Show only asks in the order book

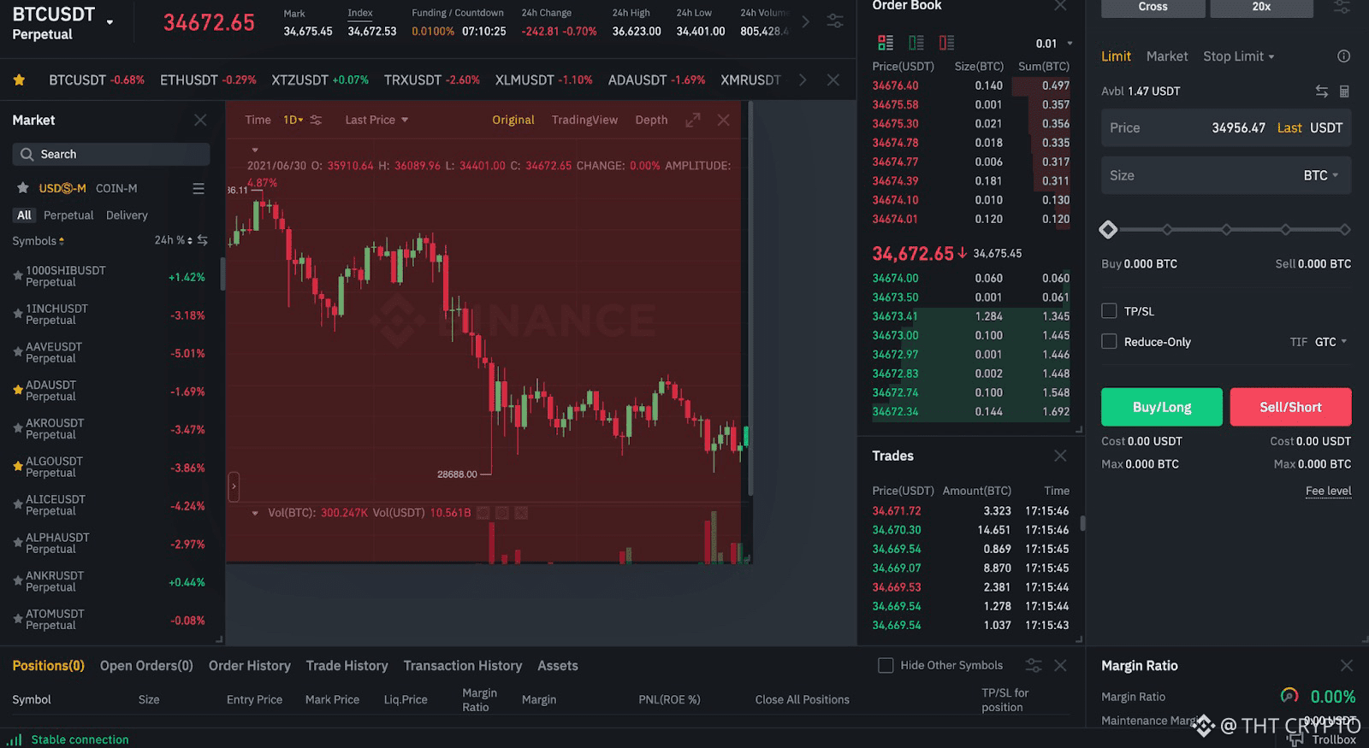point(946,43)
